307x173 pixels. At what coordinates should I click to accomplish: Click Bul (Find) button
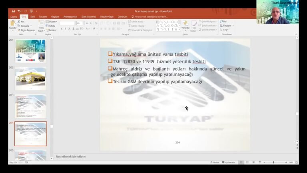(x=223, y=21)
